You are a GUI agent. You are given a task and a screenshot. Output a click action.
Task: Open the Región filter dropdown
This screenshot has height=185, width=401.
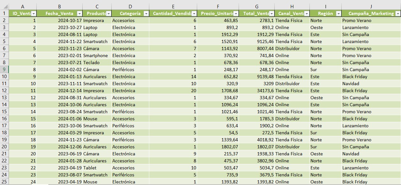click(x=338, y=13)
